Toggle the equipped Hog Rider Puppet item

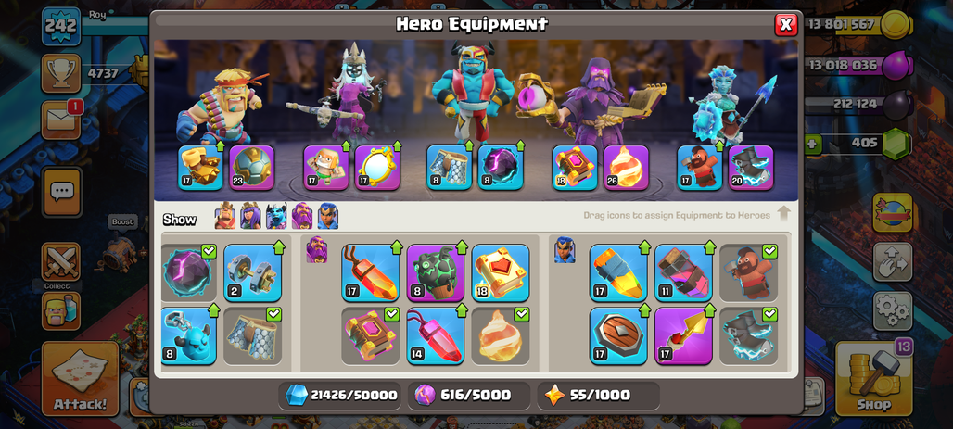tap(748, 272)
